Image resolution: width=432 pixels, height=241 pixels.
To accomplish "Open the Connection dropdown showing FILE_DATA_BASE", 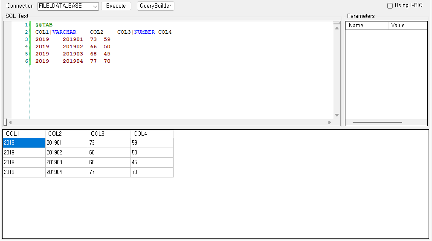I will 68,6.
